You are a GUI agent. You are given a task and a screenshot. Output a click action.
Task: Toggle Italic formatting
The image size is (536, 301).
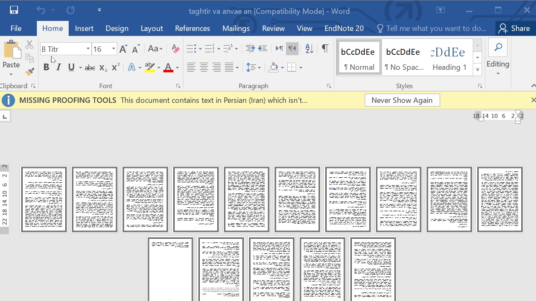pyautogui.click(x=59, y=68)
